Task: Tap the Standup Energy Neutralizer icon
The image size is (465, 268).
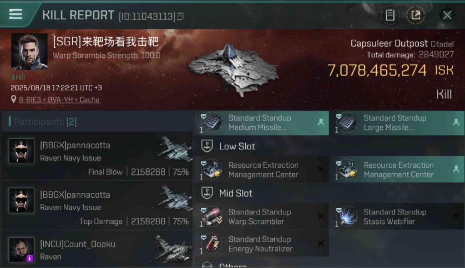Action: (x=211, y=244)
